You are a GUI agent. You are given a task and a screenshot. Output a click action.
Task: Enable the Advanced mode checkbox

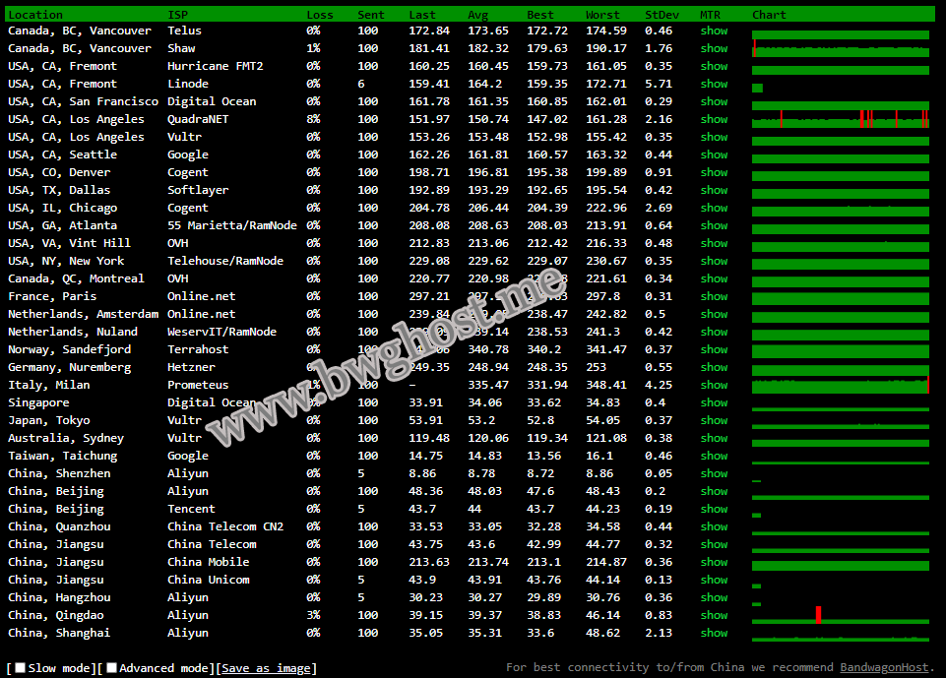pyautogui.click(x=111, y=668)
